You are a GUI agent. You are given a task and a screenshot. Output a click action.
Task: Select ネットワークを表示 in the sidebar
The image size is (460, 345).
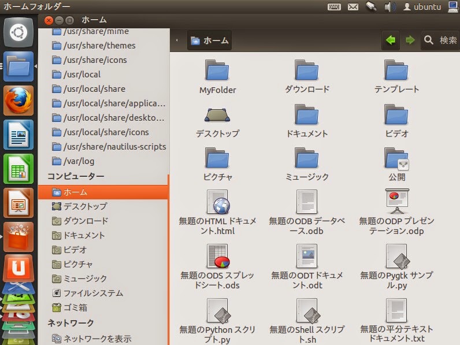tap(103, 339)
